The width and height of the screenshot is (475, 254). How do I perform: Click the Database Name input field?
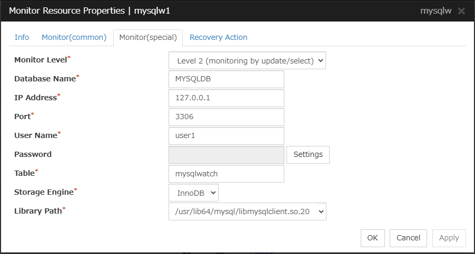tap(226, 79)
